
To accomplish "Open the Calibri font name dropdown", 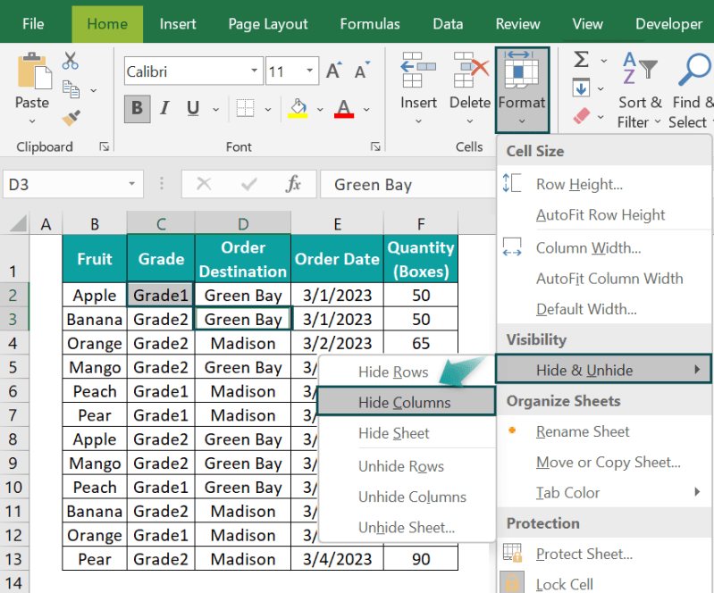I will [254, 71].
